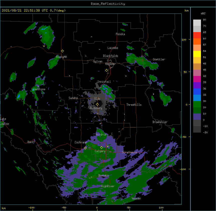
Task: Click the Vulcan label
Action: 136,198
